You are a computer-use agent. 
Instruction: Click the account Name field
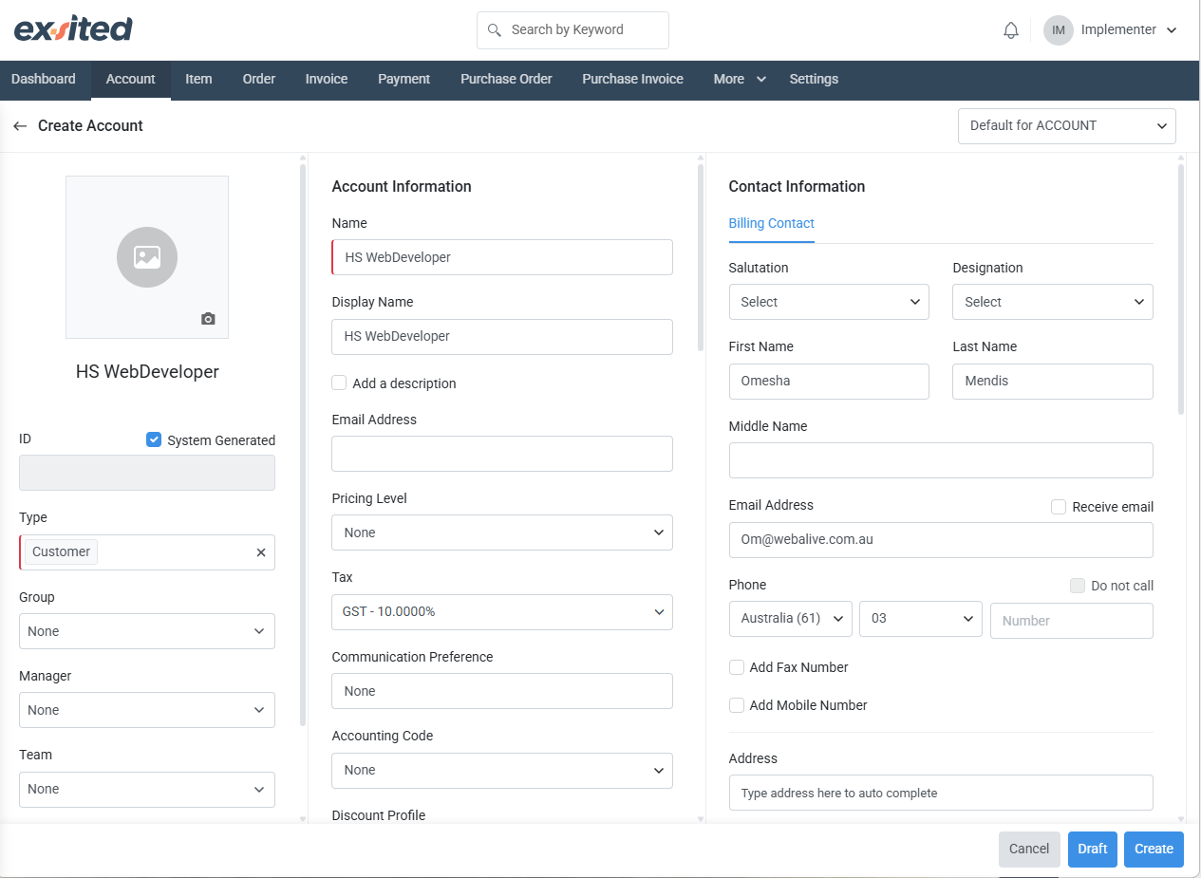[502, 257]
